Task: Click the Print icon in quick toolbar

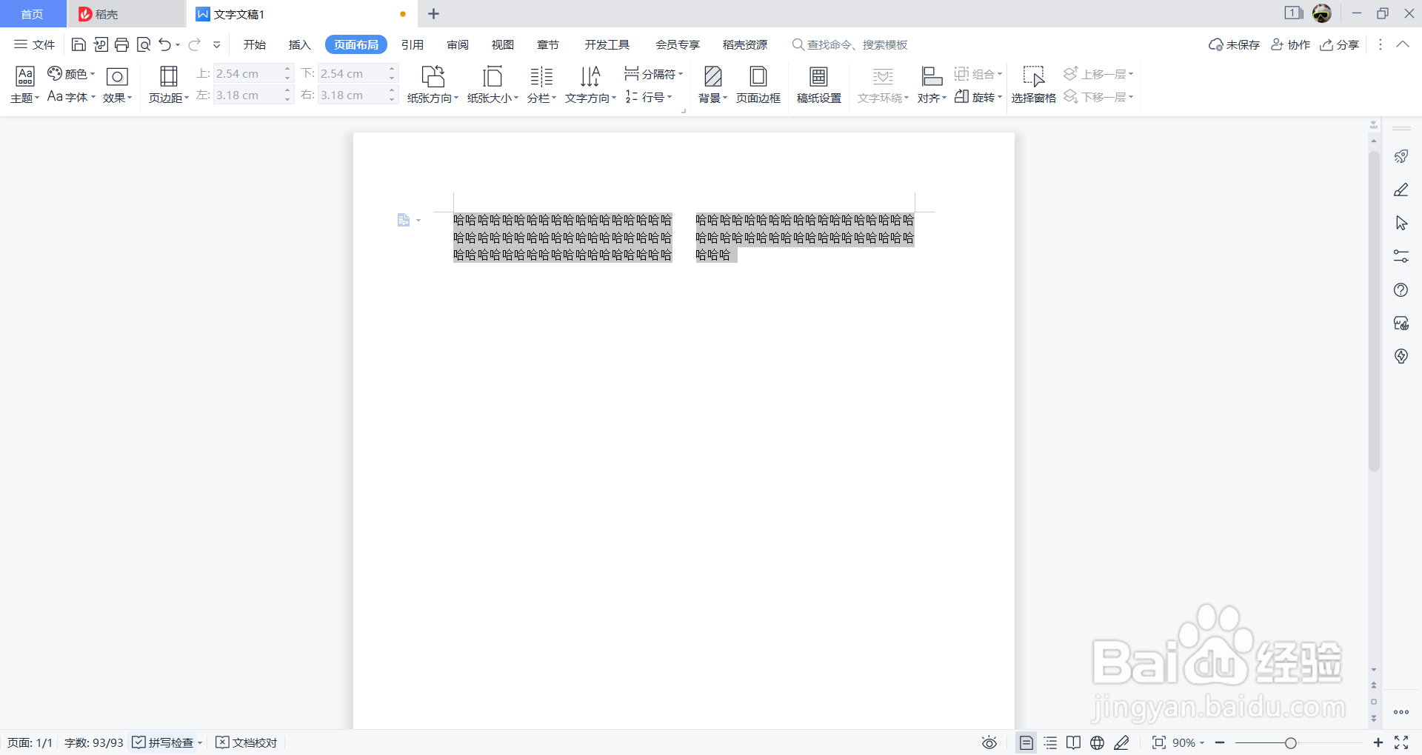Action: click(x=122, y=44)
